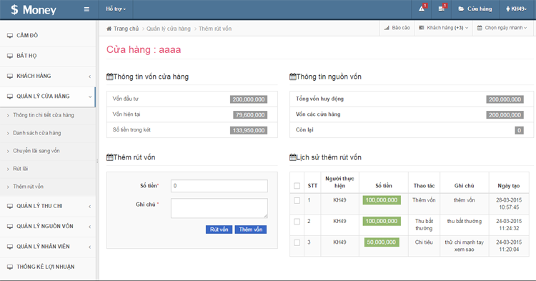
Task: Open Chuyển lãi sang vốn item
Action: tap(36, 151)
